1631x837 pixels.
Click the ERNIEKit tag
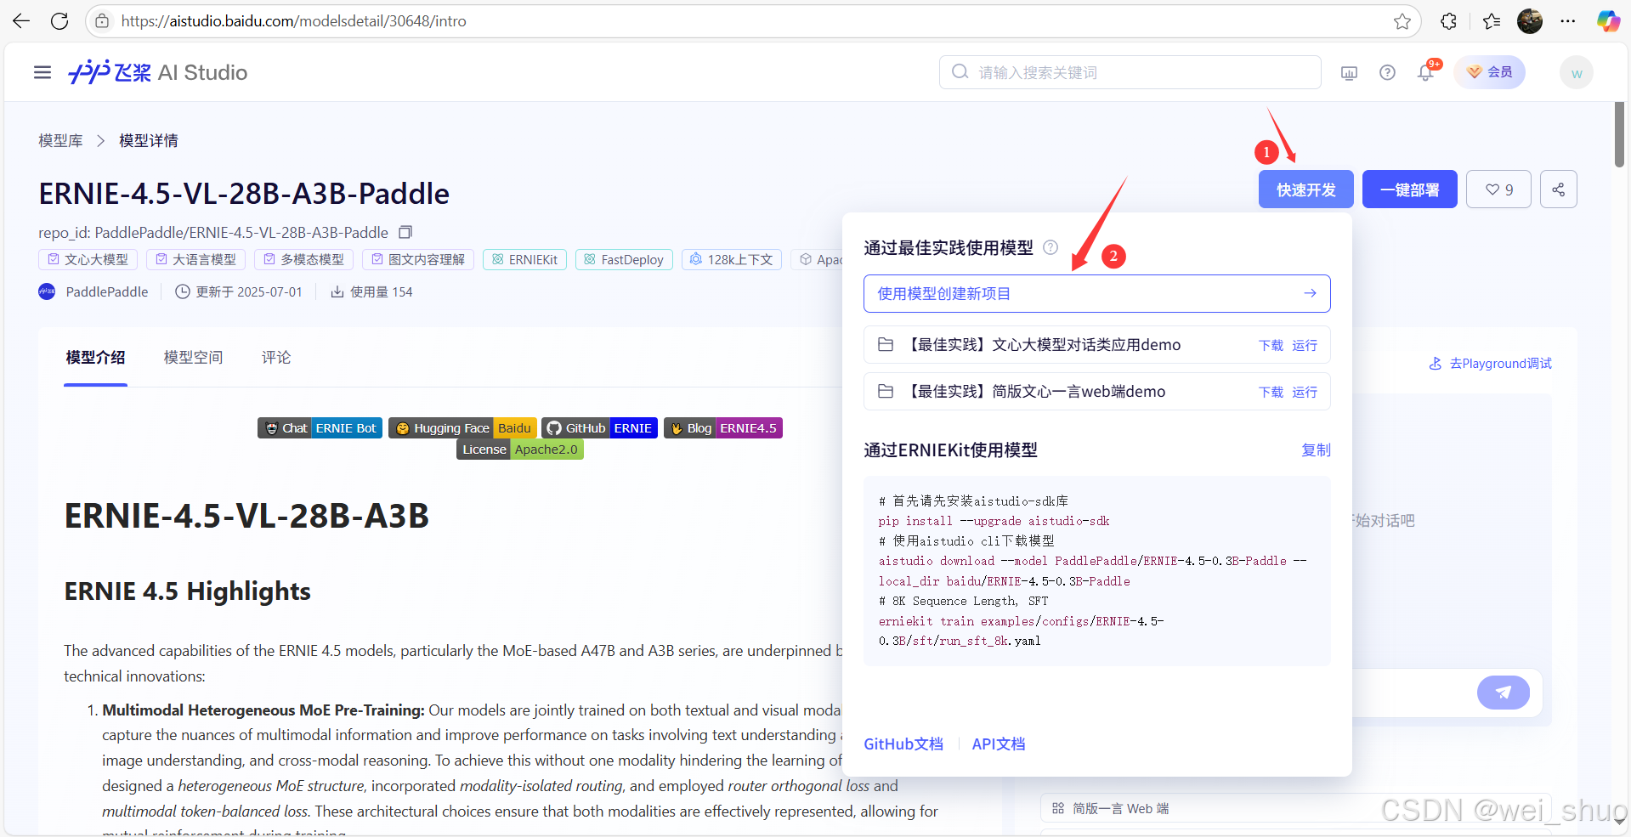coord(524,259)
